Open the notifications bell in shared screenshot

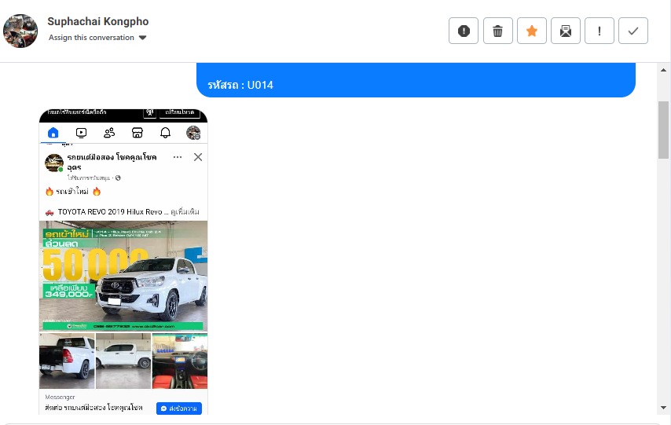point(165,133)
